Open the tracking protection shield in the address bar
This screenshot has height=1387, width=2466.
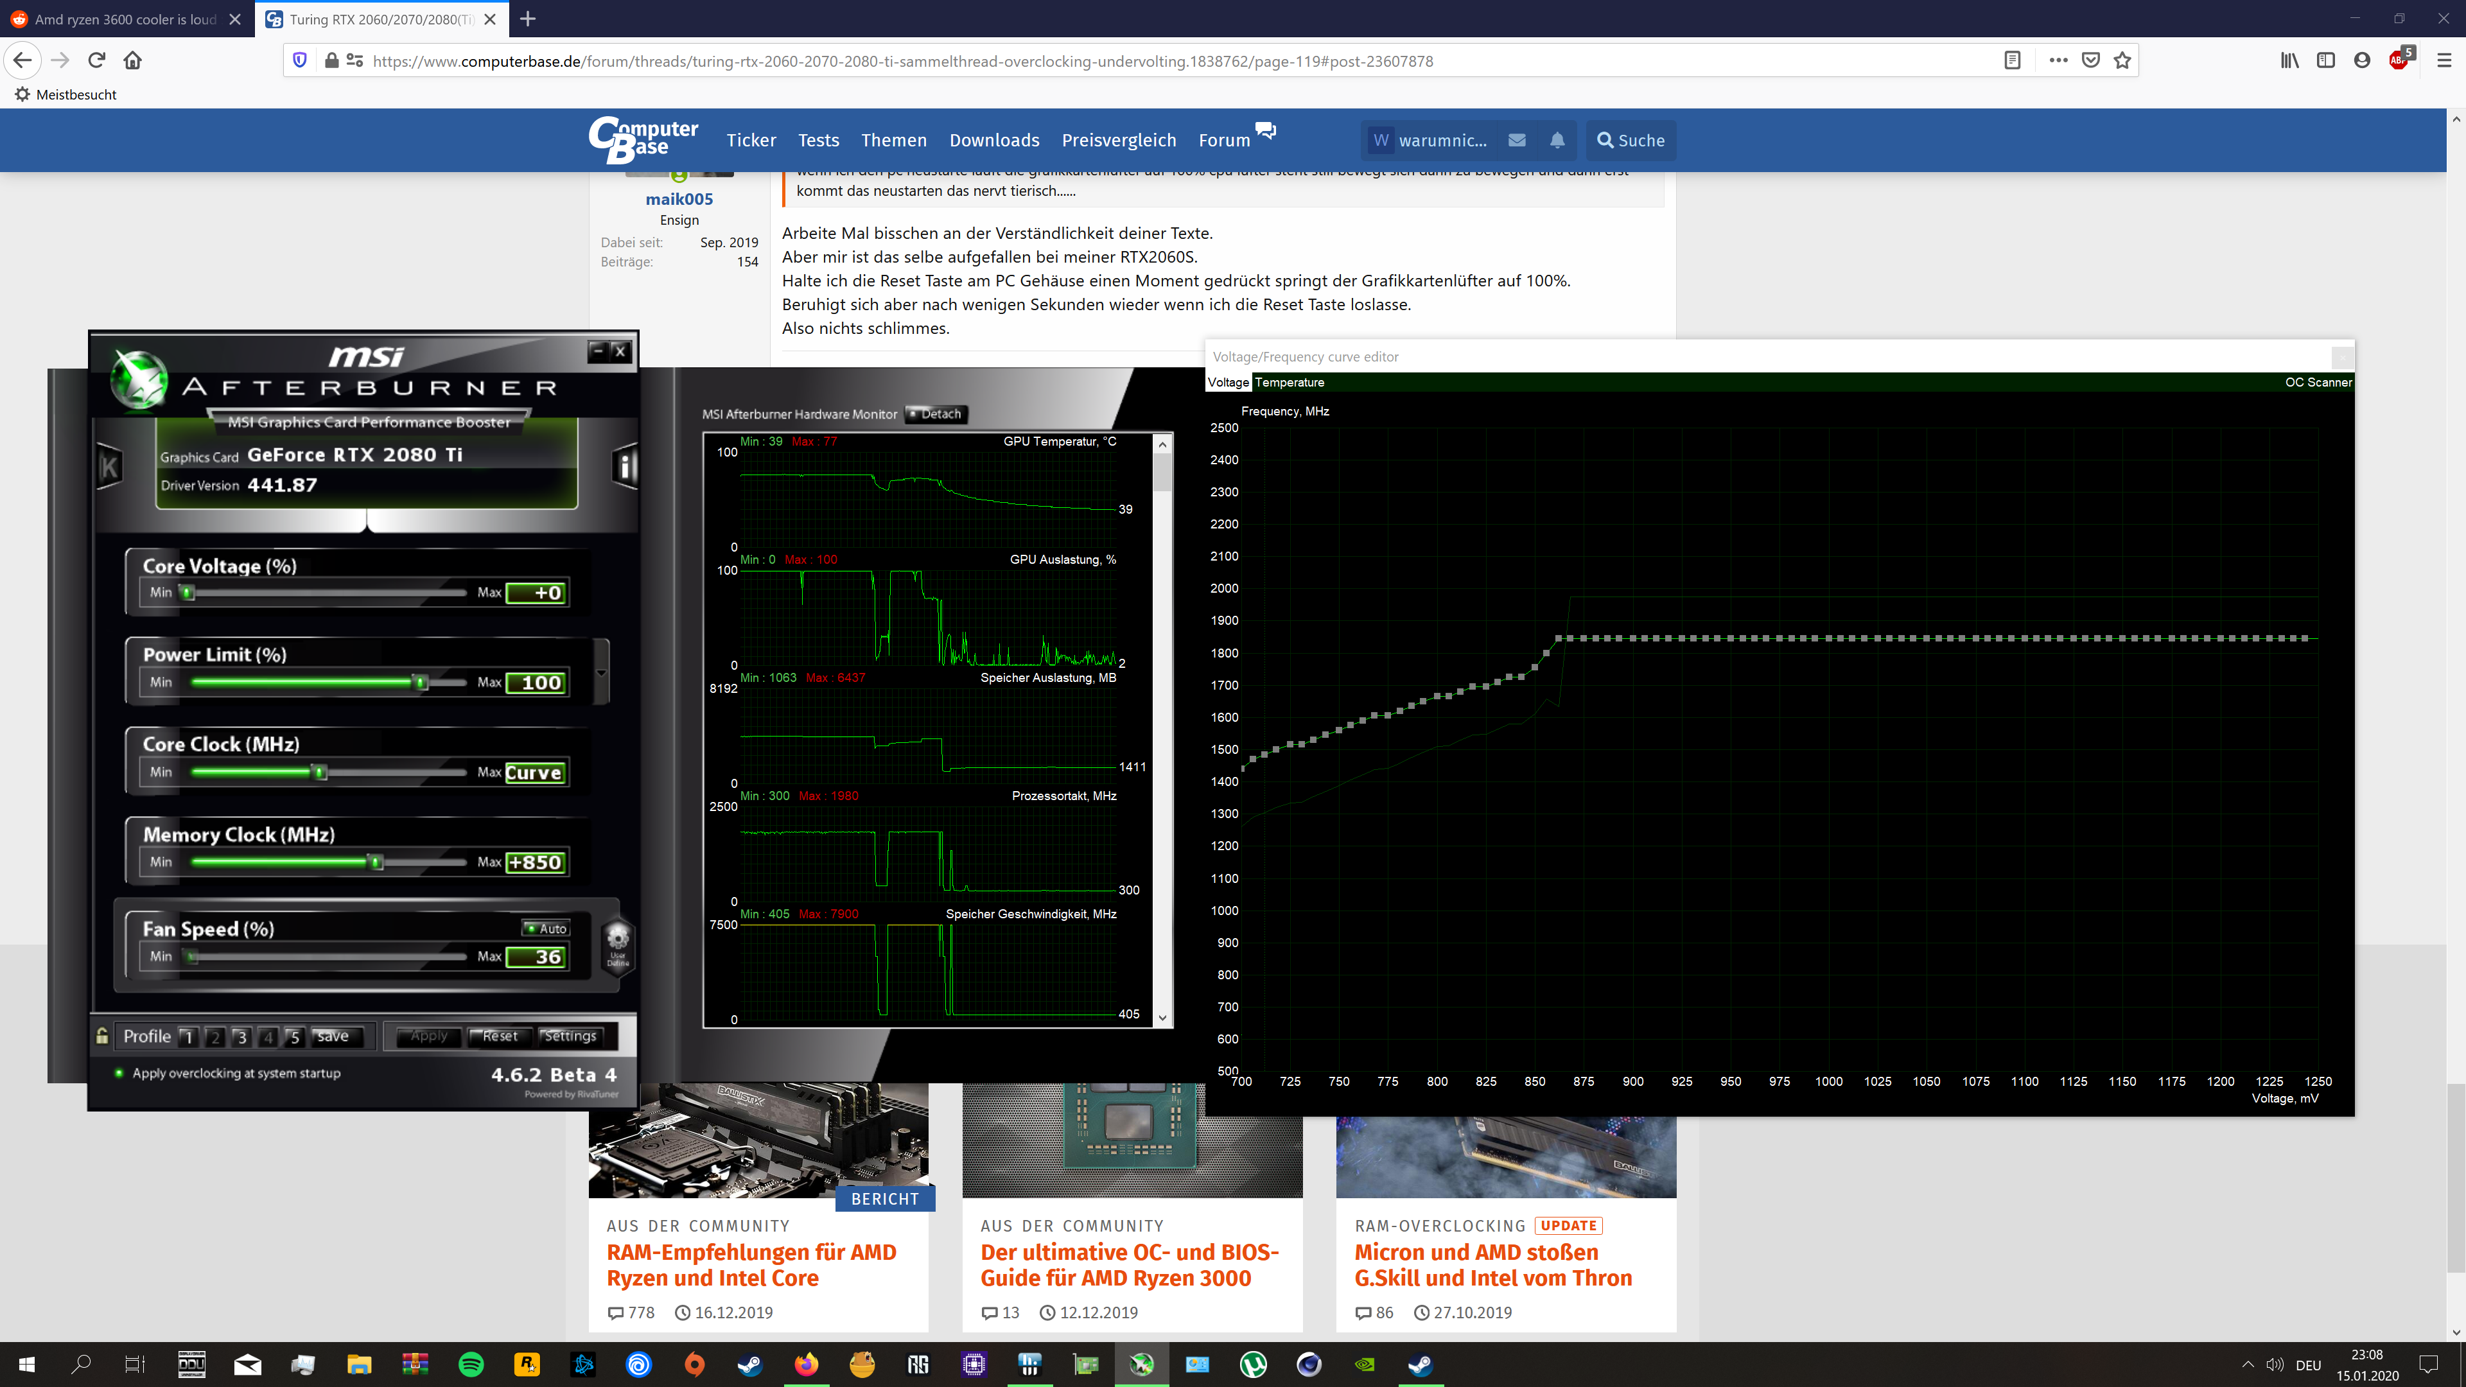point(301,59)
